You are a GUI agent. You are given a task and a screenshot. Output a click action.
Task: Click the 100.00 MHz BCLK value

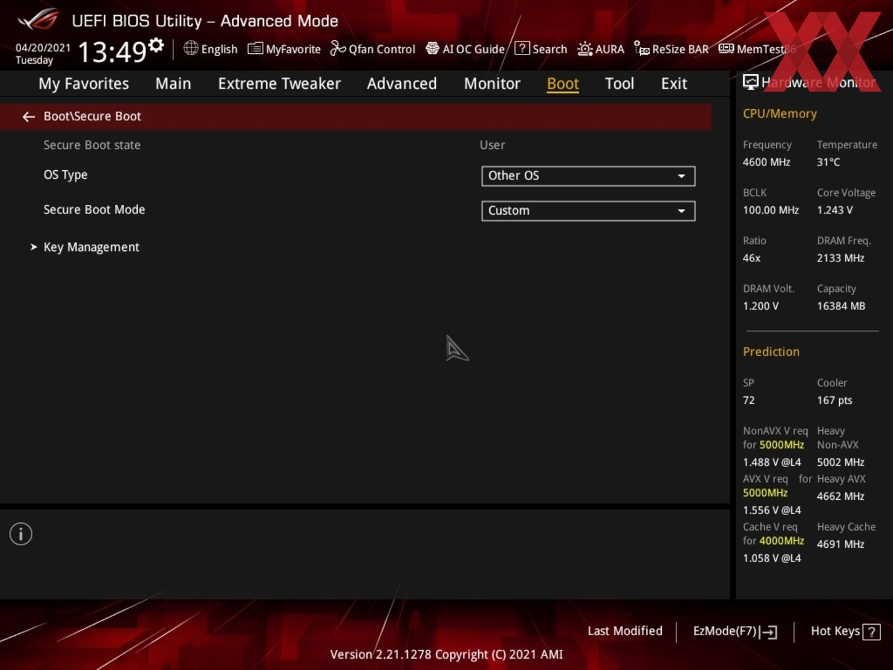tap(771, 210)
